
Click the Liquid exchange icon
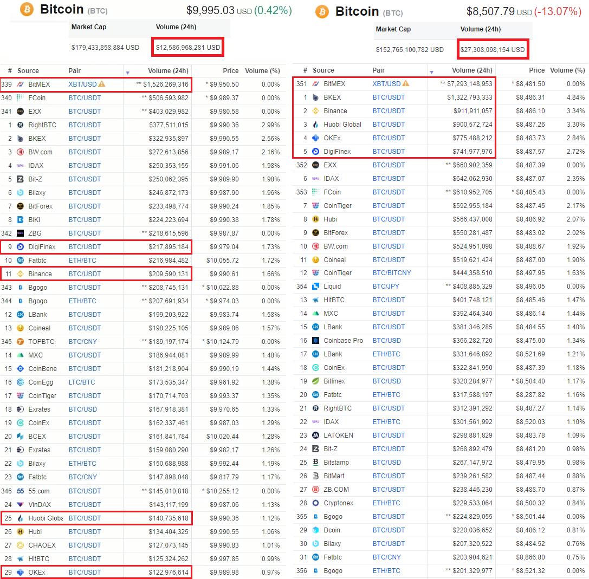(x=315, y=287)
